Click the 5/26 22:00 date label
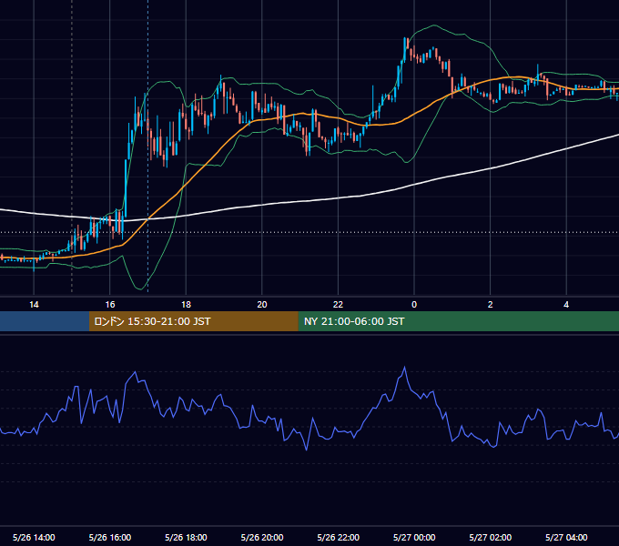The height and width of the screenshot is (546, 619). (x=339, y=537)
